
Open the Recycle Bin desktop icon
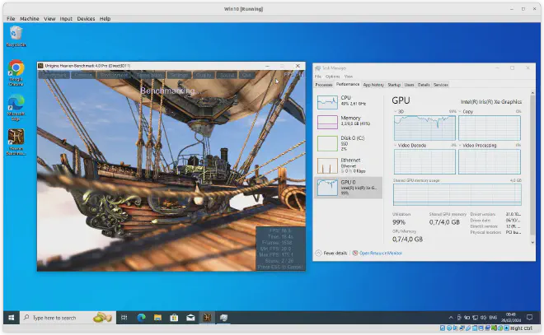(16, 33)
